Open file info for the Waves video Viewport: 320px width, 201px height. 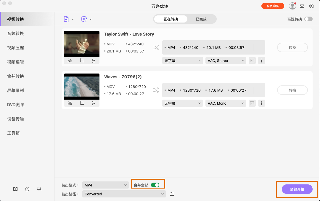262,103
